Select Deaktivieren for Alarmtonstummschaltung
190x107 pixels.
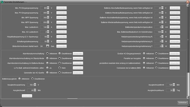[x=59, y=54]
